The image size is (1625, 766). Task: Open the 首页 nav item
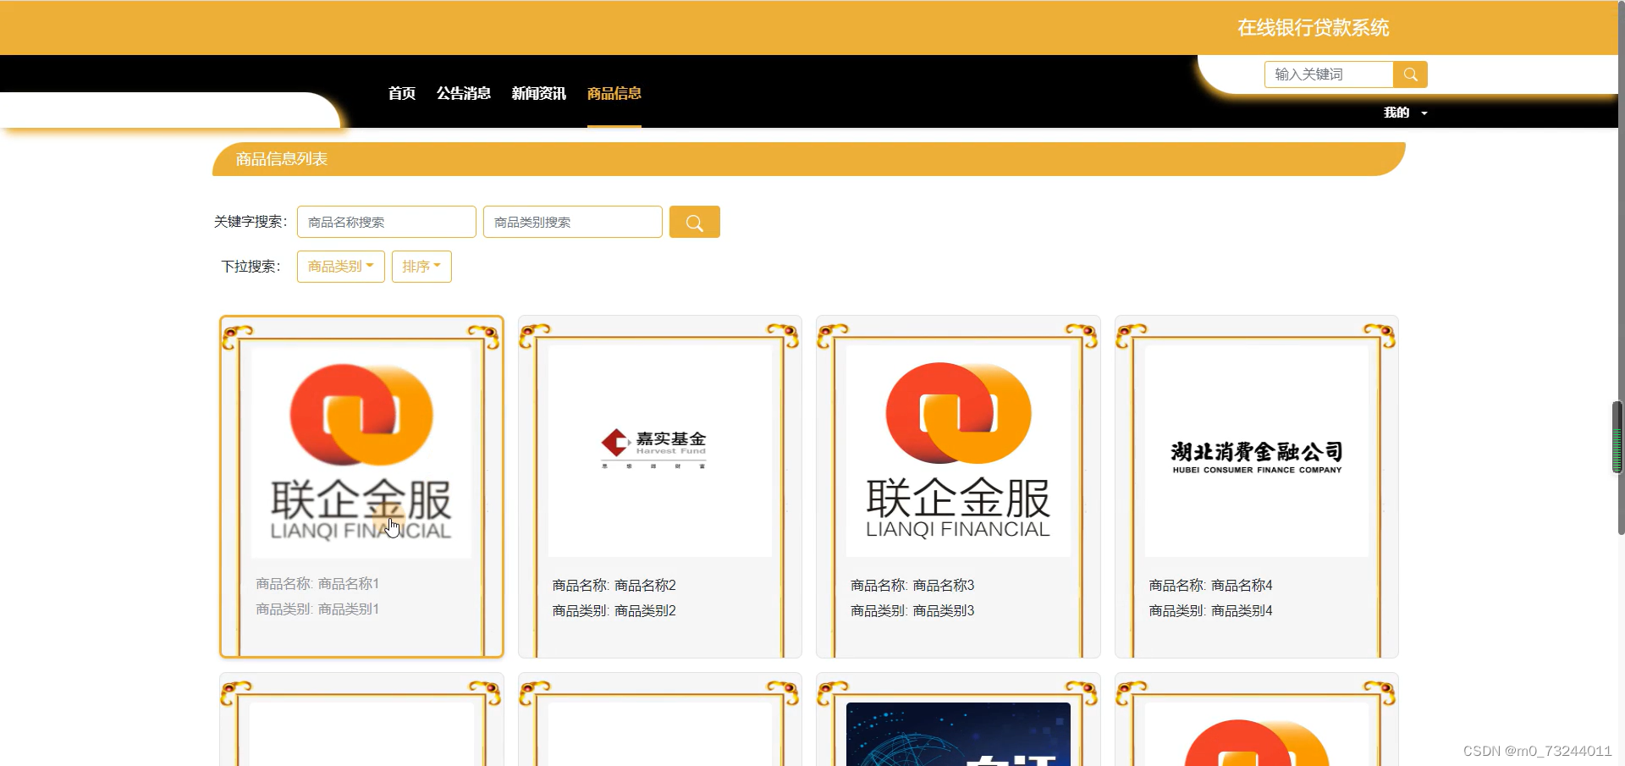tap(402, 93)
